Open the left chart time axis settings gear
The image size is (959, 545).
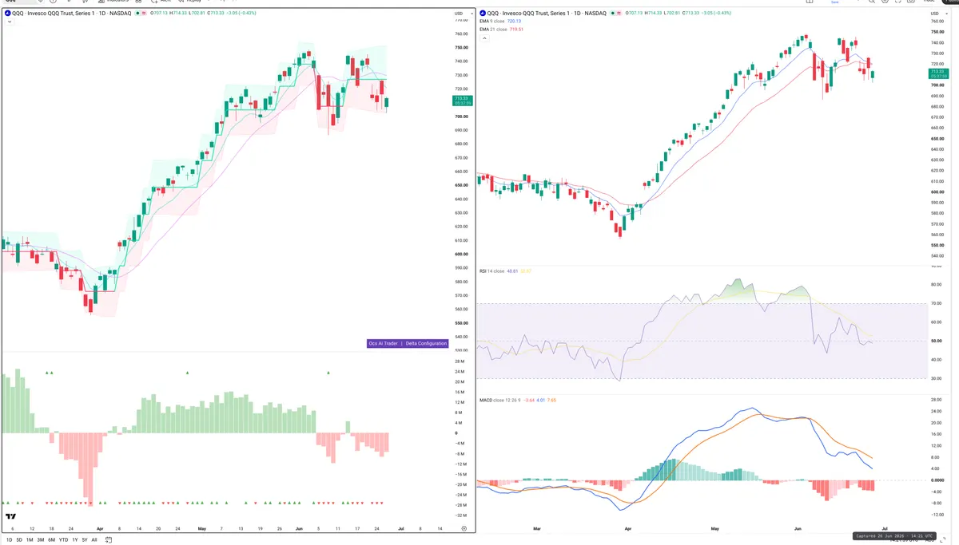[x=464, y=528]
